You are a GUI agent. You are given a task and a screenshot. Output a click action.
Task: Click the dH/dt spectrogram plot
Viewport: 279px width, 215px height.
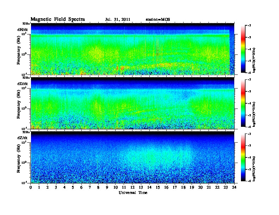point(132,49)
